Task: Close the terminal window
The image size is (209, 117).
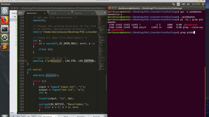Action: point(110,8)
